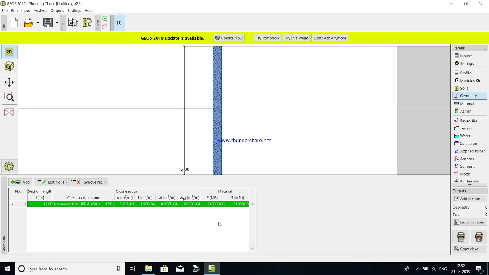This screenshot has height=275, width=489.
Task: Open drawing settings gear icon
Action: pos(9,166)
